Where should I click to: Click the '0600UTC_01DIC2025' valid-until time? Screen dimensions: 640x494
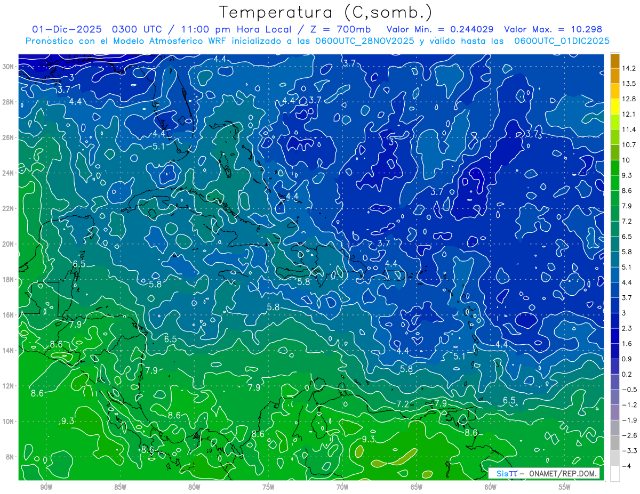pyautogui.click(x=562, y=41)
